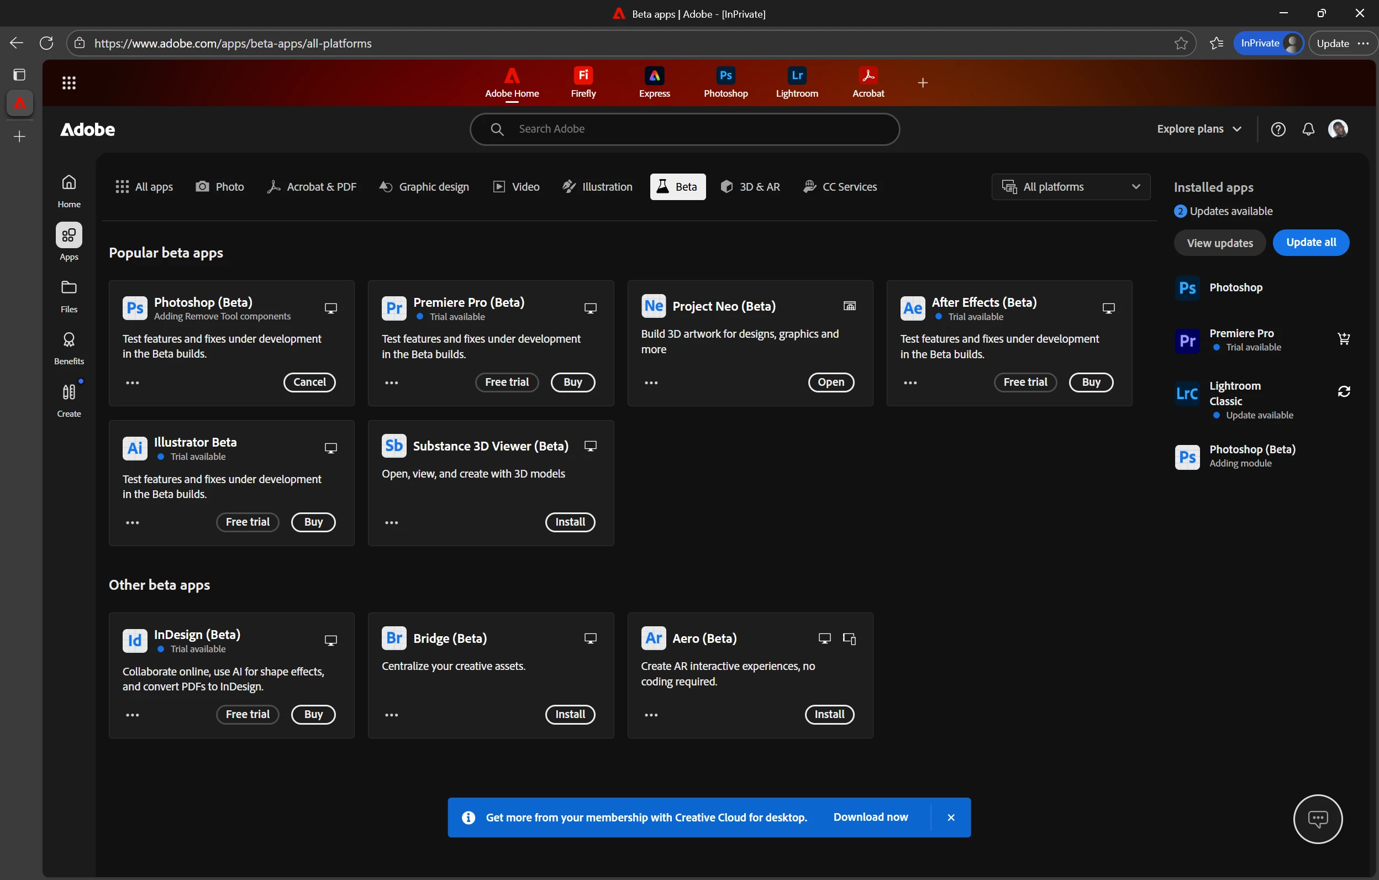Viewport: 1379px width, 880px height.
Task: Favorite this page with the star icon
Action: [1180, 44]
